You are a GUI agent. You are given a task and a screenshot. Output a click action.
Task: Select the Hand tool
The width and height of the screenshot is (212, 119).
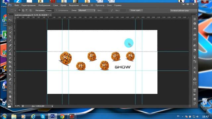[10, 96]
